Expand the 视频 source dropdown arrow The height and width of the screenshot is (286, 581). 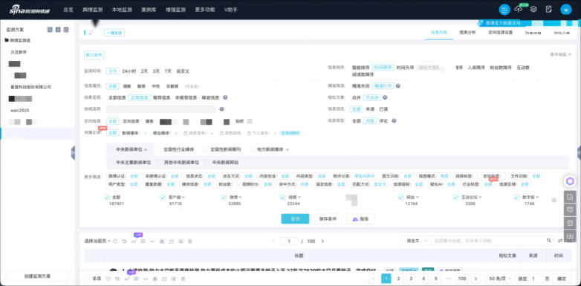pos(299,198)
